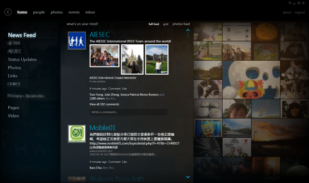Open the two cyclists cartoon photo thumbnail
Viewport: 309px width, 183px height.
click(x=237, y=147)
